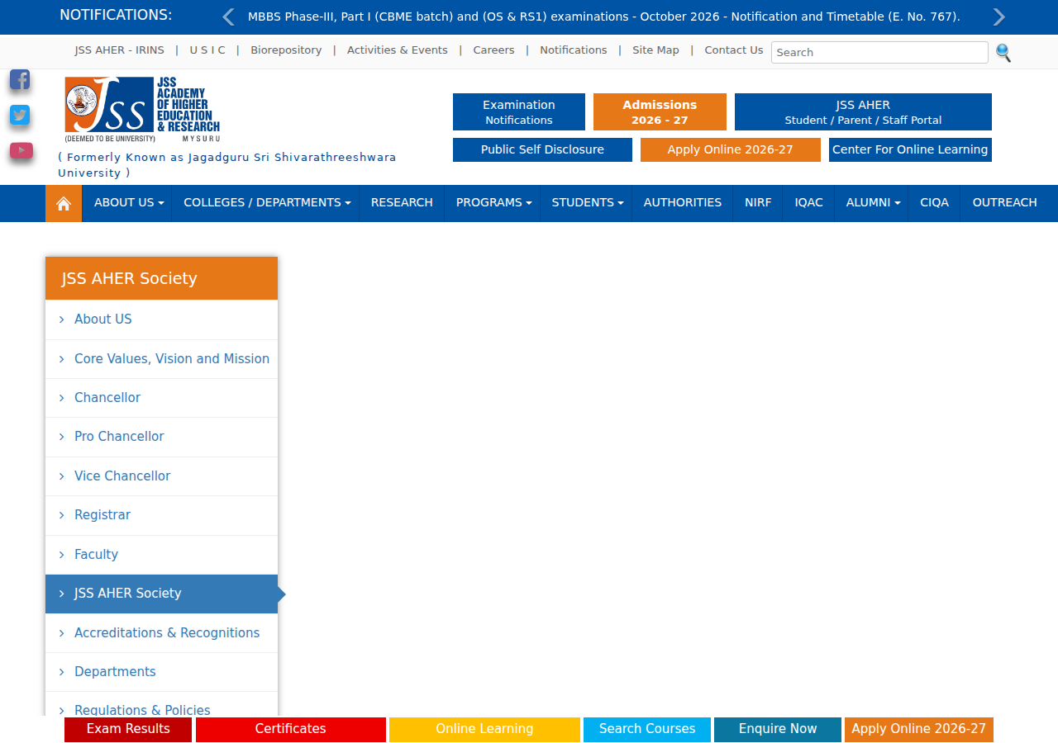Viewport: 1058px width, 743px height.
Task: Click the Search Courses bottom button
Action: click(x=647, y=730)
